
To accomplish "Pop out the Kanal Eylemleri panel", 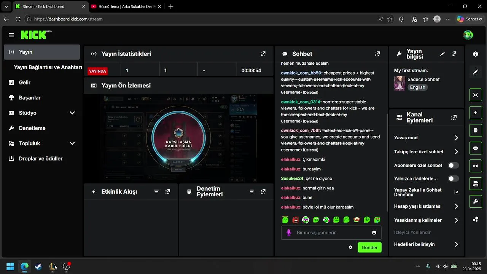I will (x=454, y=118).
